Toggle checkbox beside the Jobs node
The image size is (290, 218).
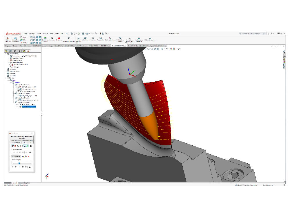coord(8,78)
